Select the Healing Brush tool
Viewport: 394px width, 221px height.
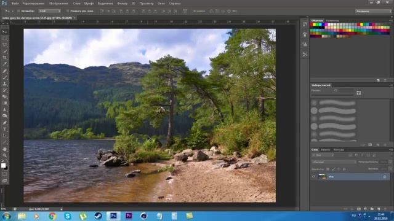(x=4, y=71)
